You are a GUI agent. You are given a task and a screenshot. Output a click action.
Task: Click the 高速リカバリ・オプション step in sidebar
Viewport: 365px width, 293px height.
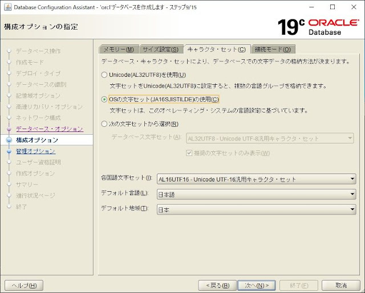(x=50, y=106)
